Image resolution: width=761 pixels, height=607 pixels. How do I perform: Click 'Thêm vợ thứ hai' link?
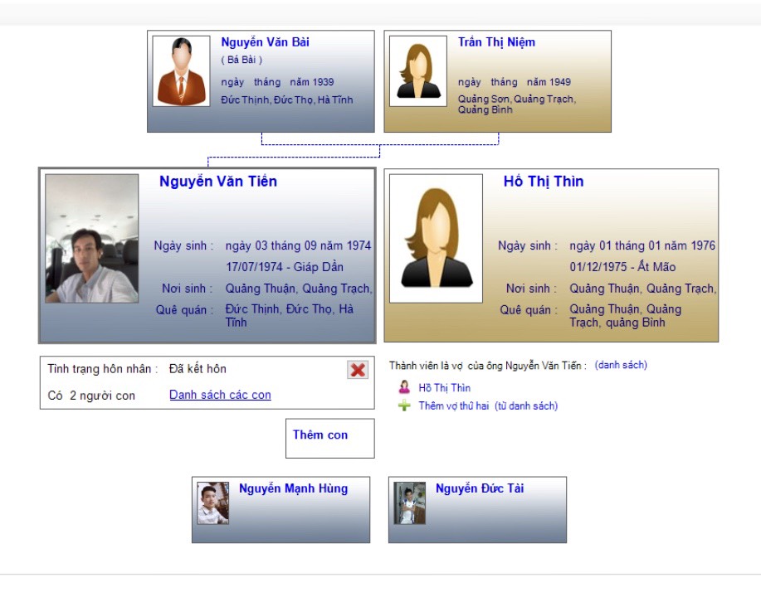pos(454,405)
